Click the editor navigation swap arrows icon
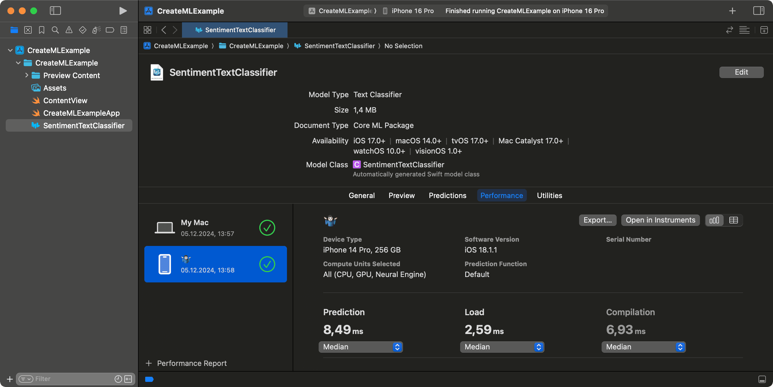The width and height of the screenshot is (773, 387). pos(729,30)
